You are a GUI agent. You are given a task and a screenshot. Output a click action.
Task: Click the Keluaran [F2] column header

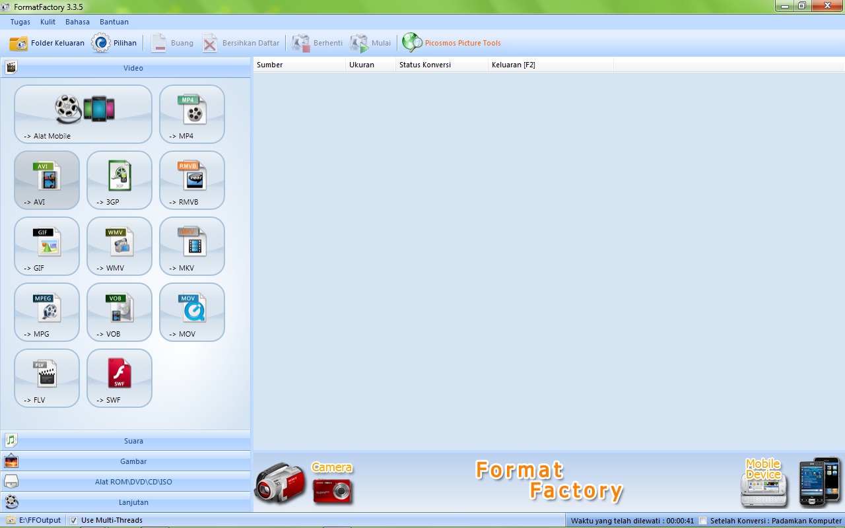[x=551, y=65]
